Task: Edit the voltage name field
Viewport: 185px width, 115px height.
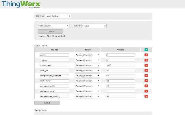Action: click(55, 60)
